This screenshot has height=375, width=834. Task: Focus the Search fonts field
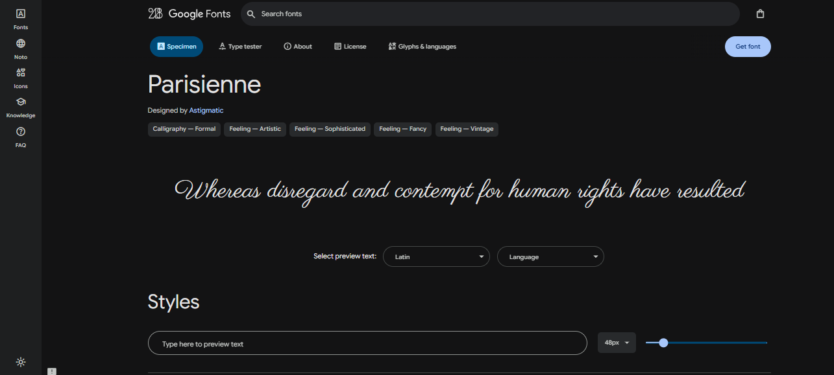click(x=490, y=14)
